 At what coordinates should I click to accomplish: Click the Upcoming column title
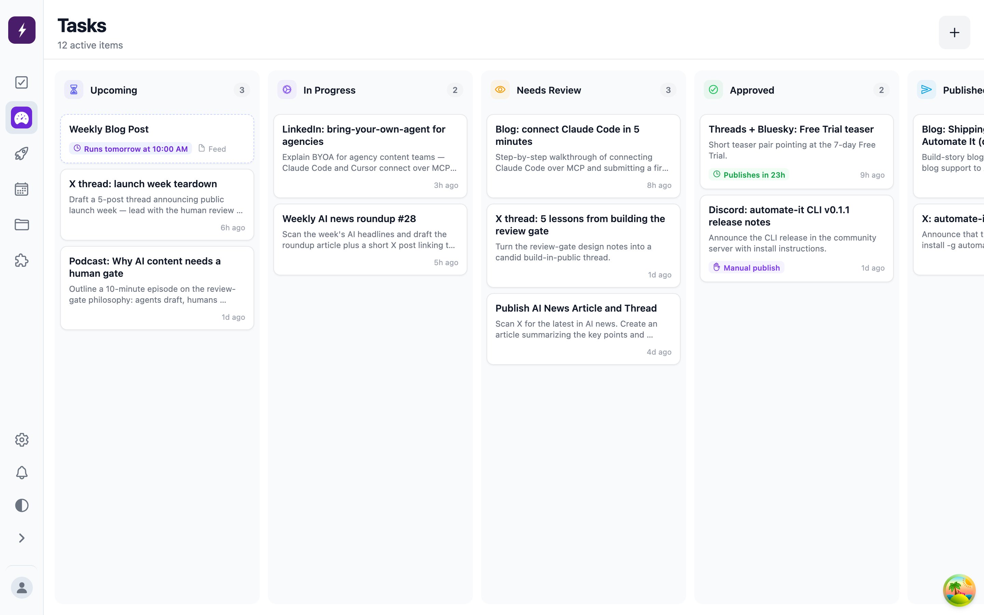point(113,90)
